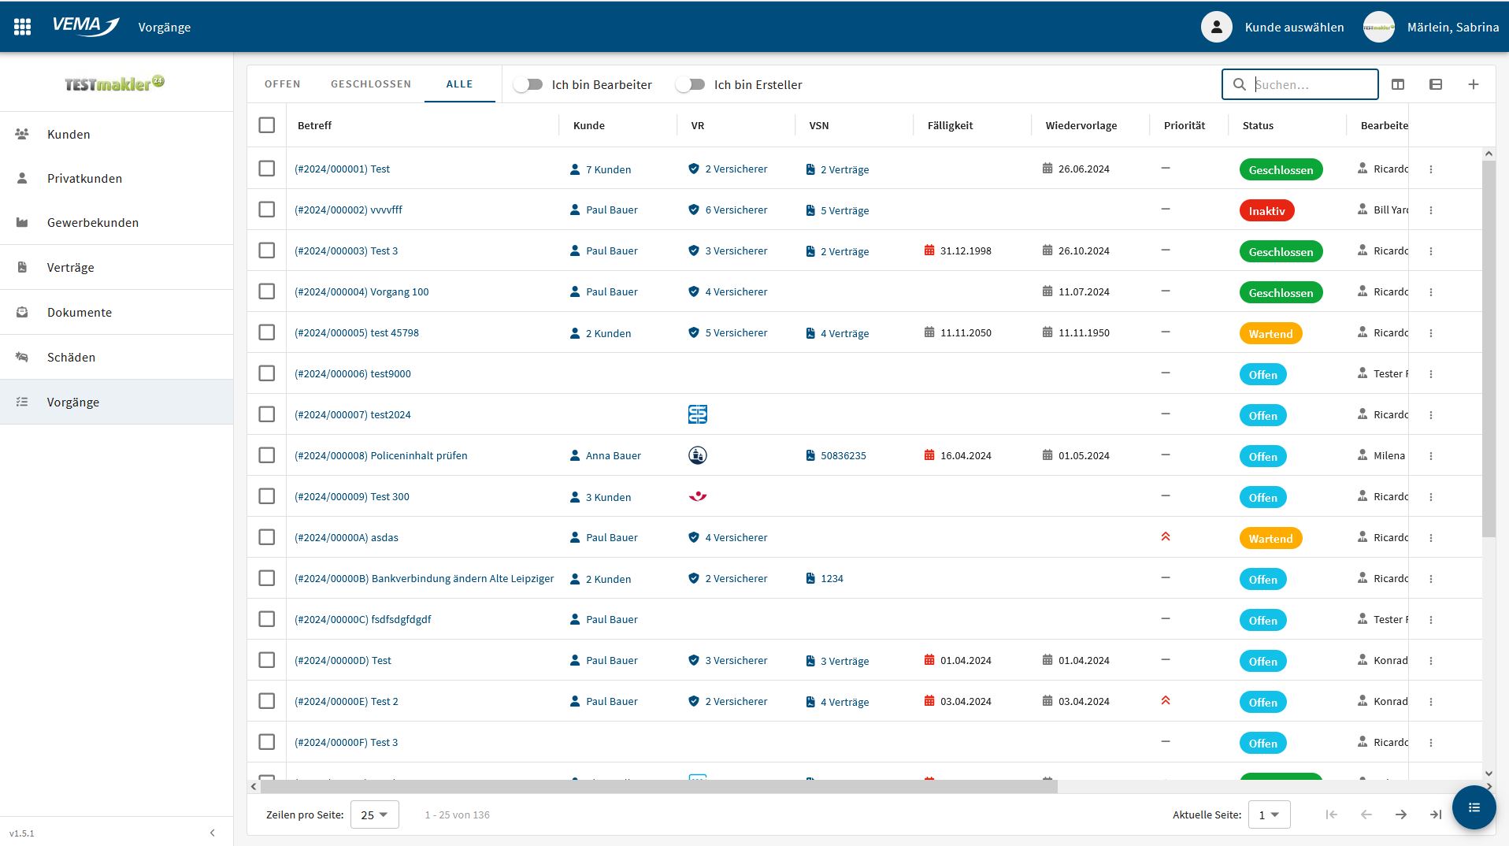Go to next page arrow
1509x846 pixels.
1400,814
